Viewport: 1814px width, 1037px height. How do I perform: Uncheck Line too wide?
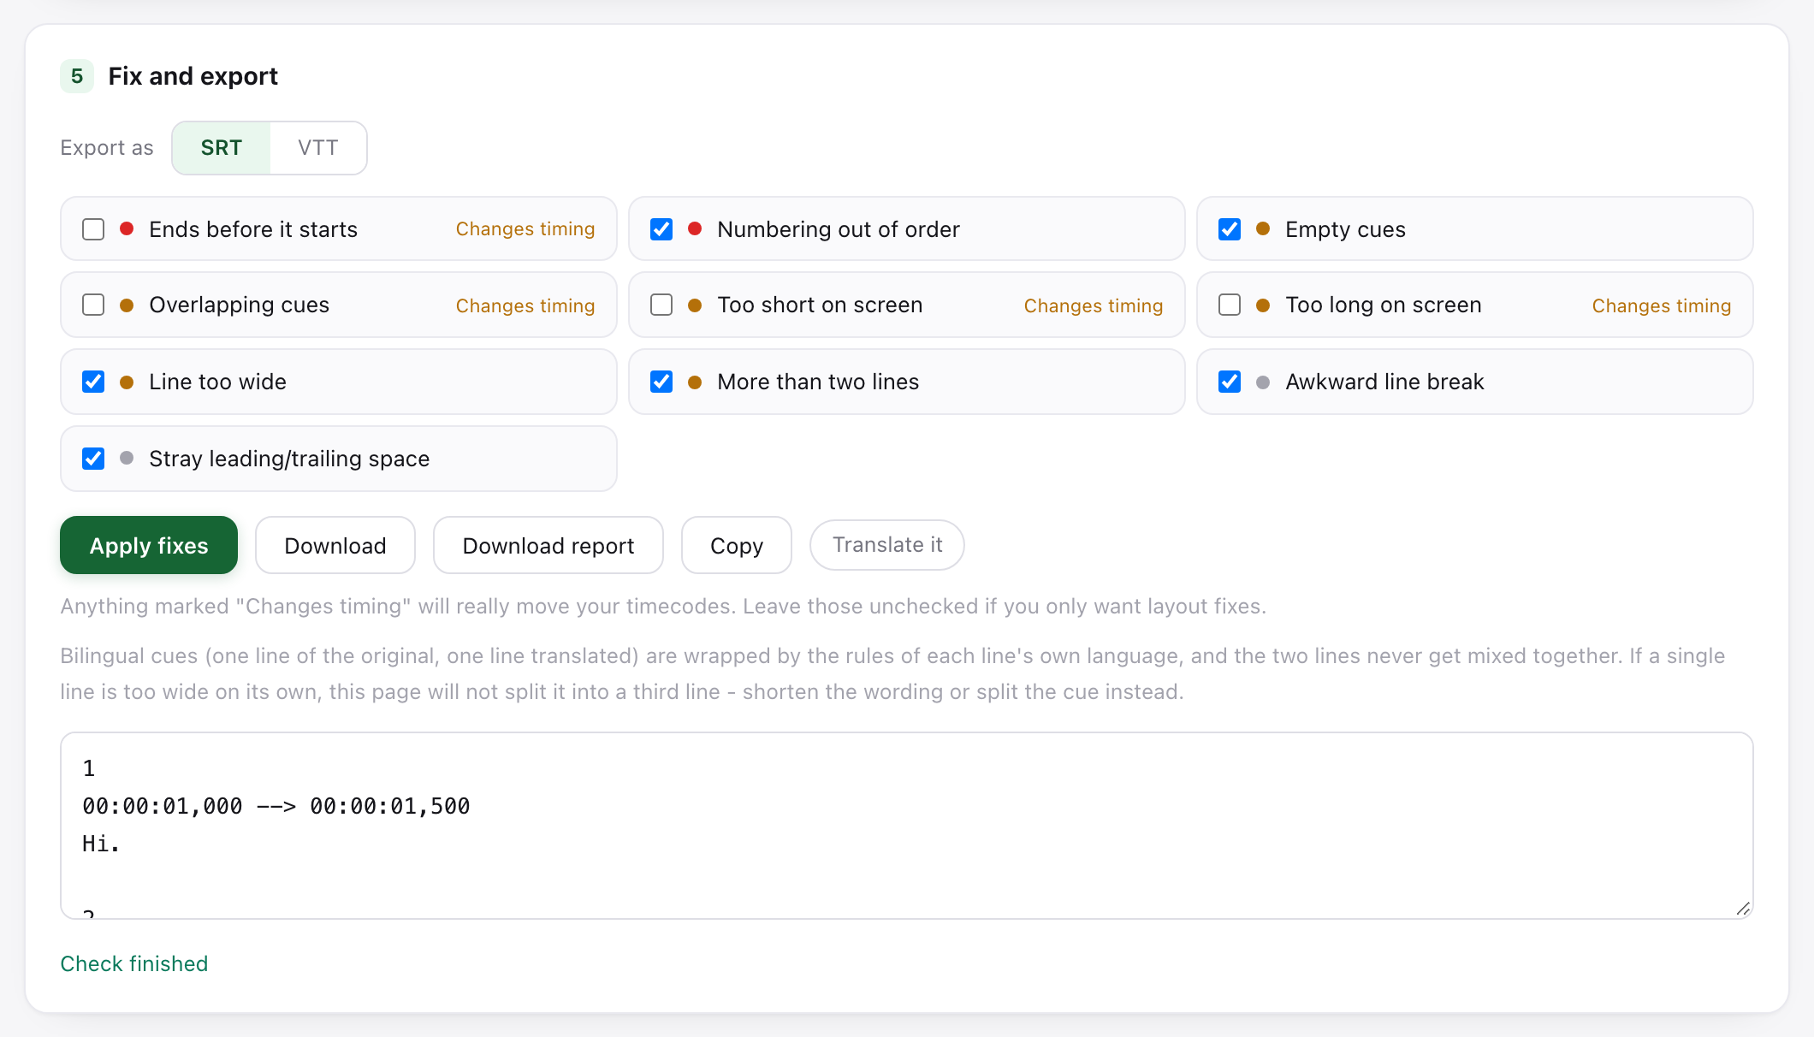[93, 382]
